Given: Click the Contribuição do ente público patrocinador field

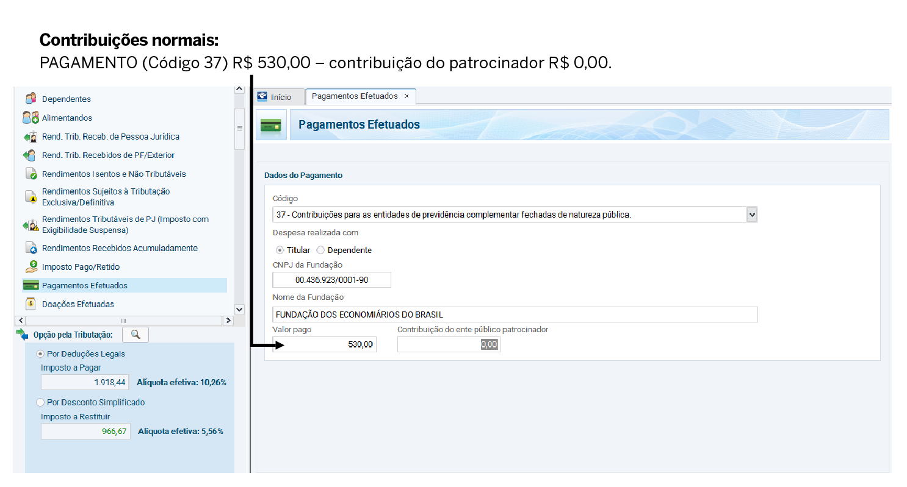Looking at the screenshot, I should tap(449, 344).
